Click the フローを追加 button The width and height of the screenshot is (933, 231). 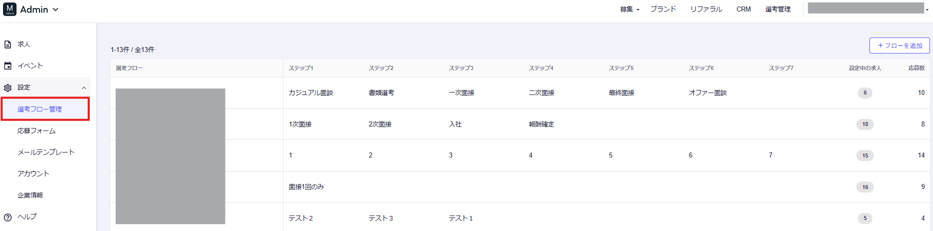899,45
